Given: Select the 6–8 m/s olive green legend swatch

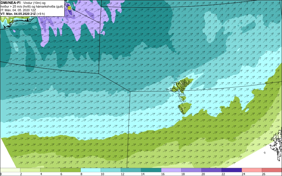Looking at the screenshot, I should pyautogui.click(x=70, y=170).
